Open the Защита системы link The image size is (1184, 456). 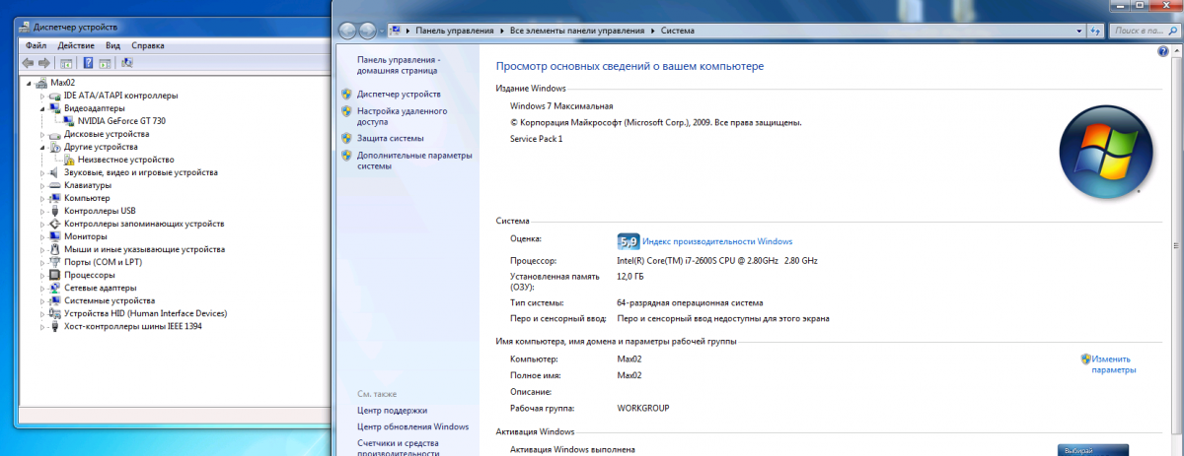[x=391, y=139]
